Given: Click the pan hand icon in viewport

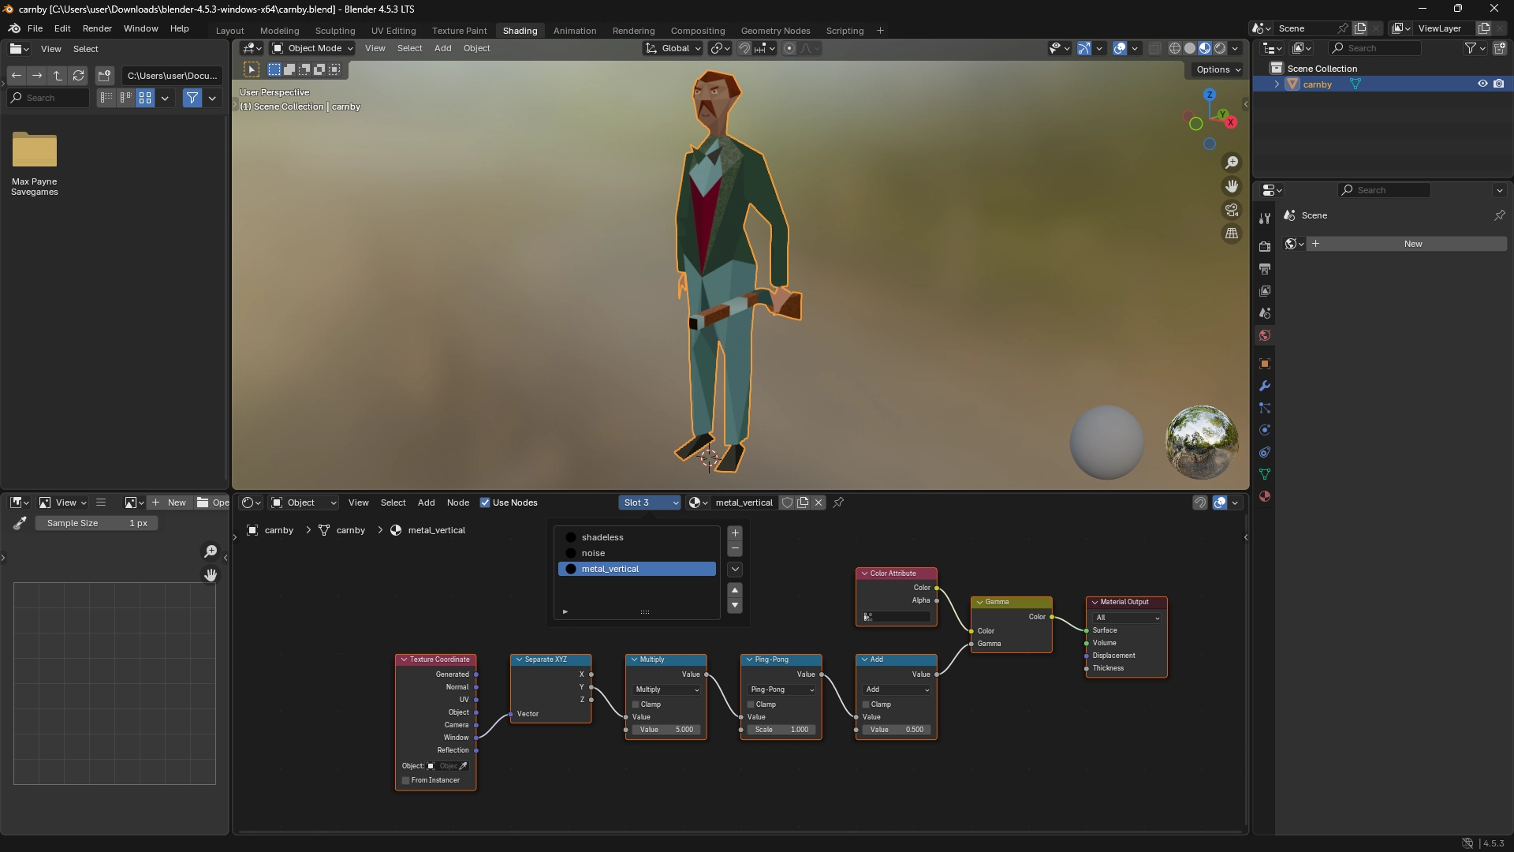Looking at the screenshot, I should (1232, 186).
